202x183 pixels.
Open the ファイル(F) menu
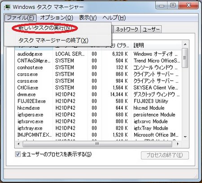pos(20,18)
